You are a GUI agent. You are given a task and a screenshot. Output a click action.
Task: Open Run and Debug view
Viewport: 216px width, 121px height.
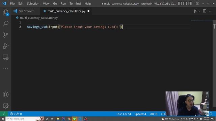5,46
